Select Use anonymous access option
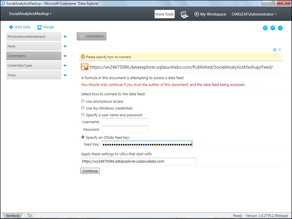 point(83,101)
